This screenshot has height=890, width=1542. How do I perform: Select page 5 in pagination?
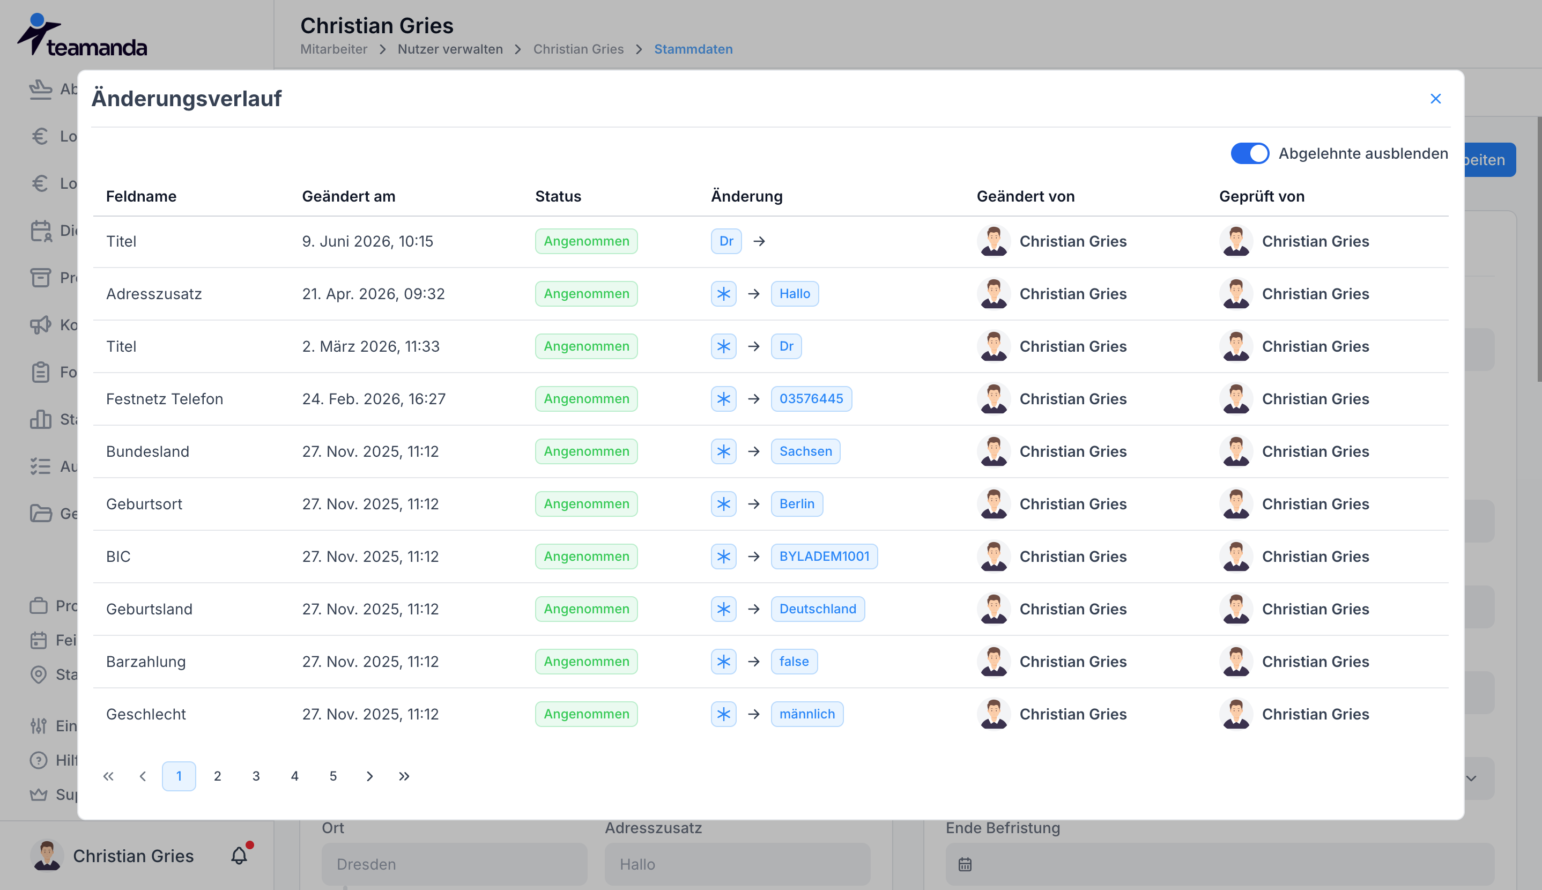point(333,776)
